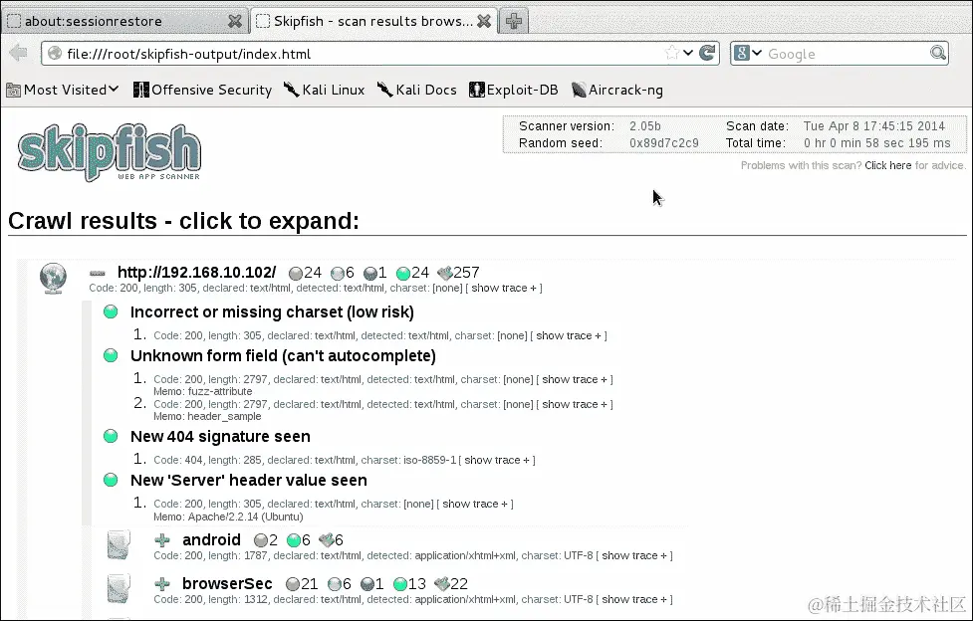
Task: Close the about:sessionrestore tab
Action: point(235,21)
